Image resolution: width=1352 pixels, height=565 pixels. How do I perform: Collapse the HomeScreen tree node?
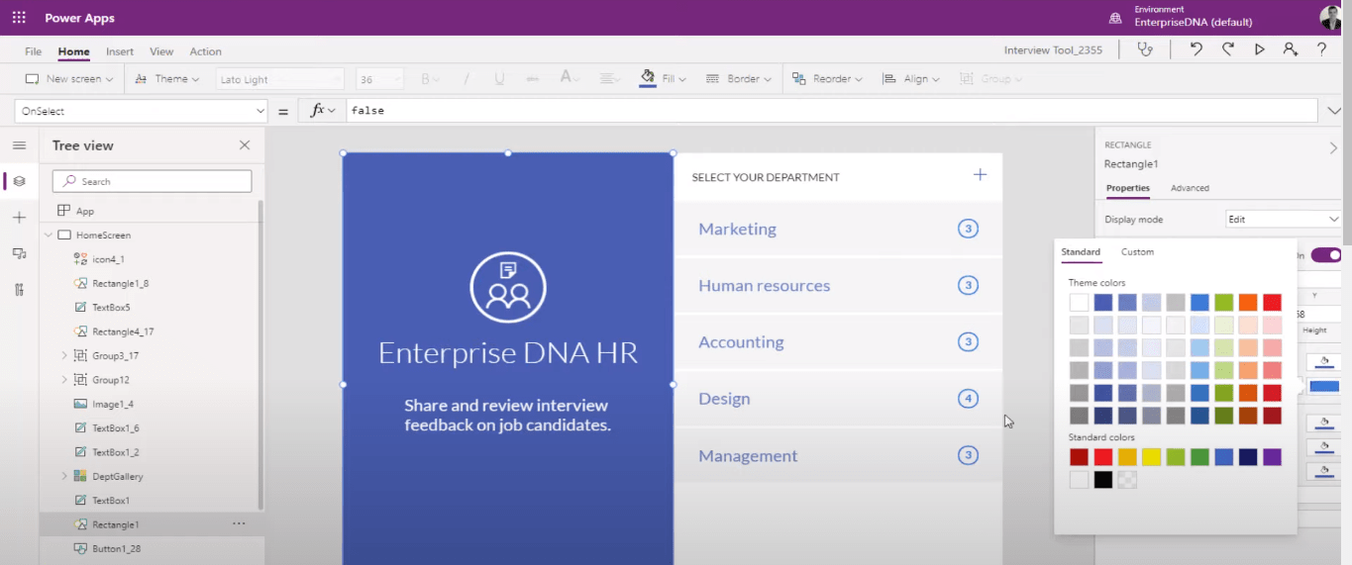click(48, 235)
